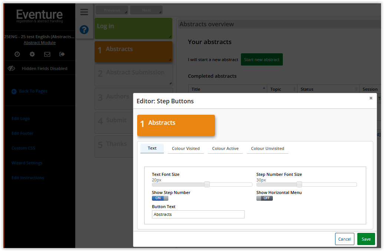
Task: Click the logout arrow icon
Action: tap(62, 54)
